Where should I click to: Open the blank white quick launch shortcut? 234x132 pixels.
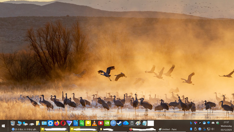(151, 123)
